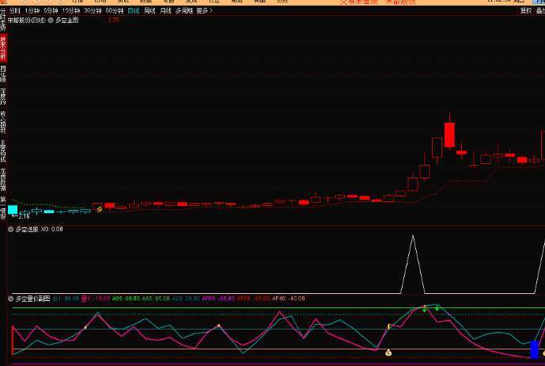Click the tall red candlestick at the peak
Image resolution: width=545 pixels, height=366 pixels.
point(449,134)
